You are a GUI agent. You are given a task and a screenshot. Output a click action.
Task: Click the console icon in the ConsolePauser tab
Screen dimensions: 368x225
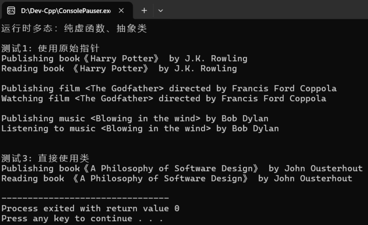[x=11, y=11]
